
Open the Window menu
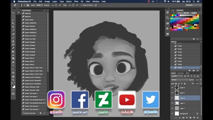96,1
